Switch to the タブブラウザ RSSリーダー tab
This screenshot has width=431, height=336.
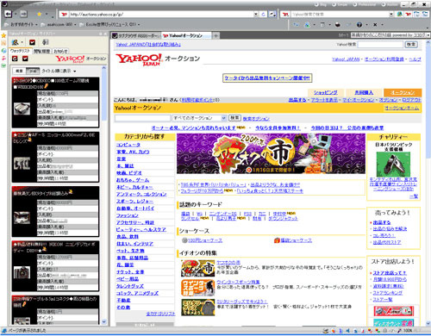135,35
